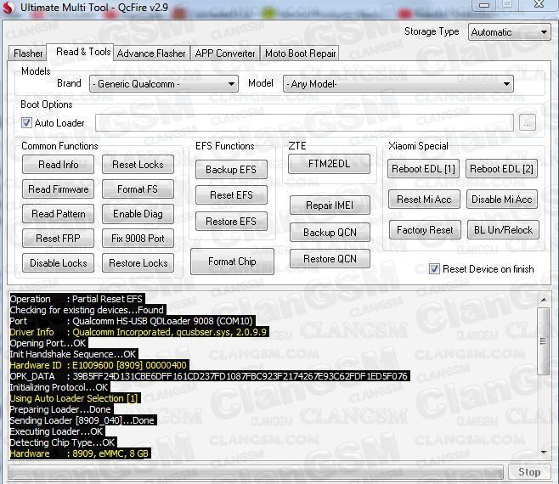Click the log scrollbar thumb
This screenshot has width=559, height=484.
[x=544, y=341]
